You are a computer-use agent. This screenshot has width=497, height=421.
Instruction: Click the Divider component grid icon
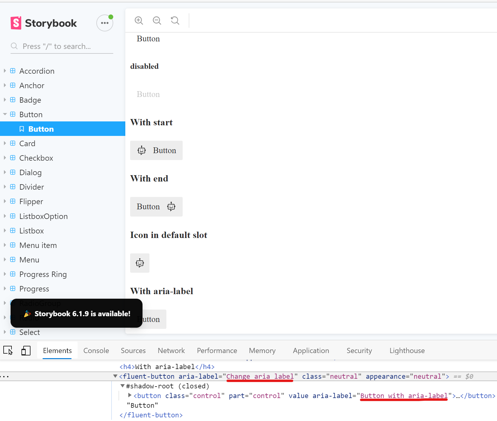[x=13, y=187]
